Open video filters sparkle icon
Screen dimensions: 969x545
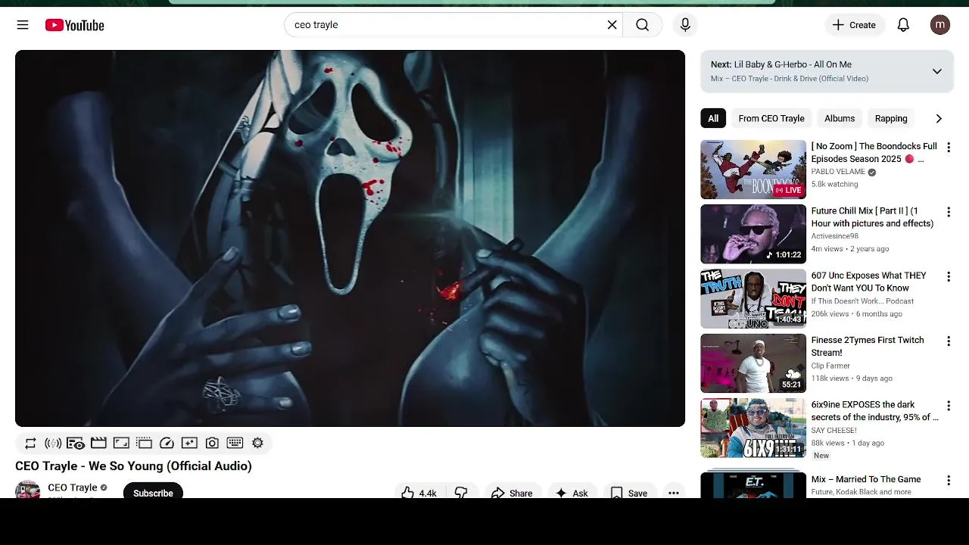pos(189,443)
